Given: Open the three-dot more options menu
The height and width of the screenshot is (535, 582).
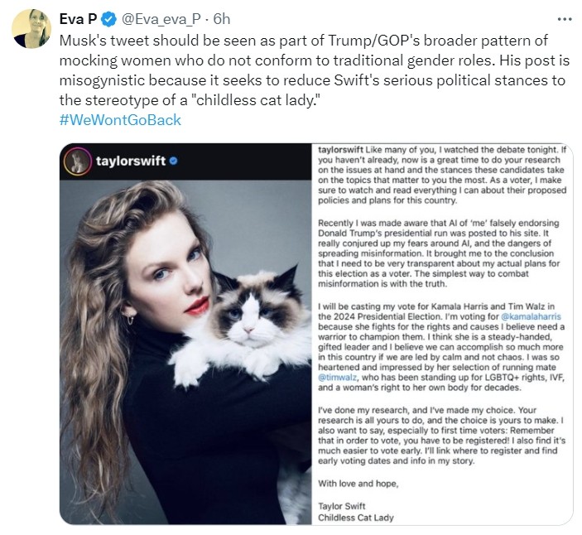Looking at the screenshot, I should [x=564, y=19].
